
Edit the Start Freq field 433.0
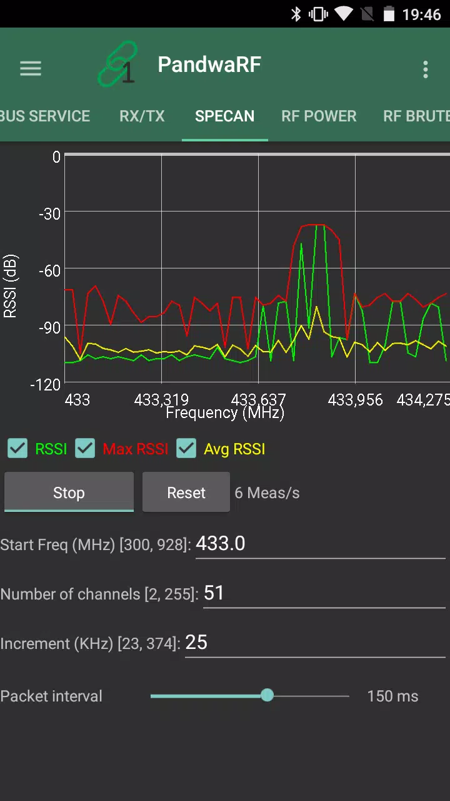tap(320, 544)
